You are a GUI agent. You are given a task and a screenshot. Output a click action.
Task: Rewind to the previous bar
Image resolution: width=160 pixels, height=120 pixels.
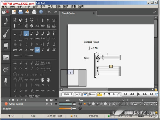pyautogui.click(x=132, y=94)
